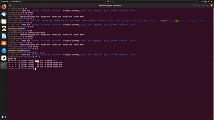Click the terminal search magnifier icon
The width and height of the screenshot is (214, 120).
[x=10, y=5]
